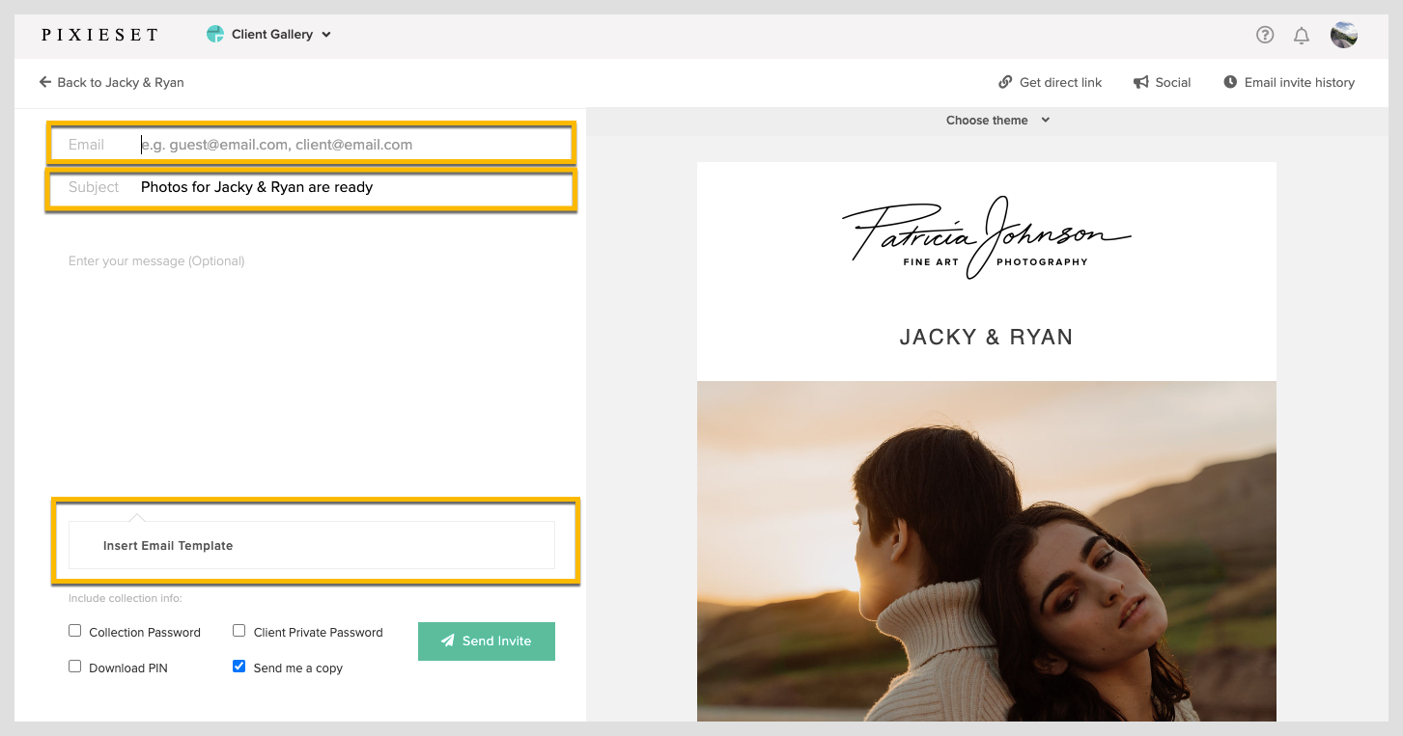
Task: Click the clock icon beside Email invite history
Action: point(1230,82)
